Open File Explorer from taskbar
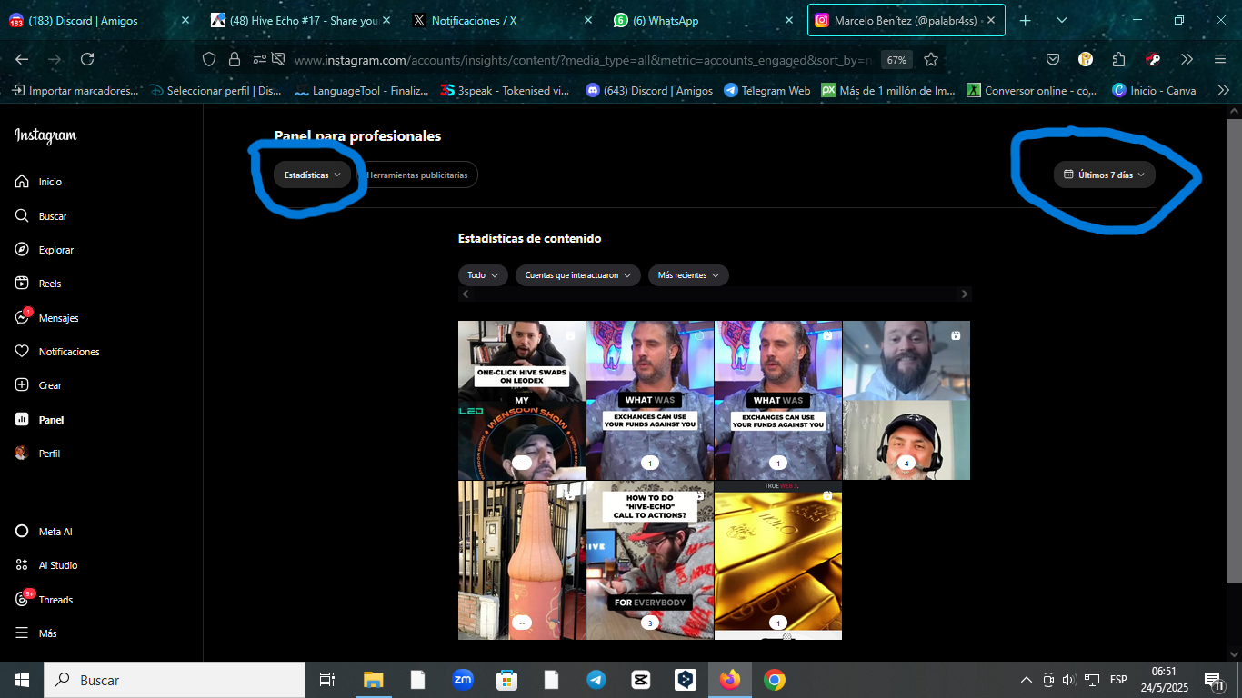This screenshot has height=698, width=1242. 374,680
